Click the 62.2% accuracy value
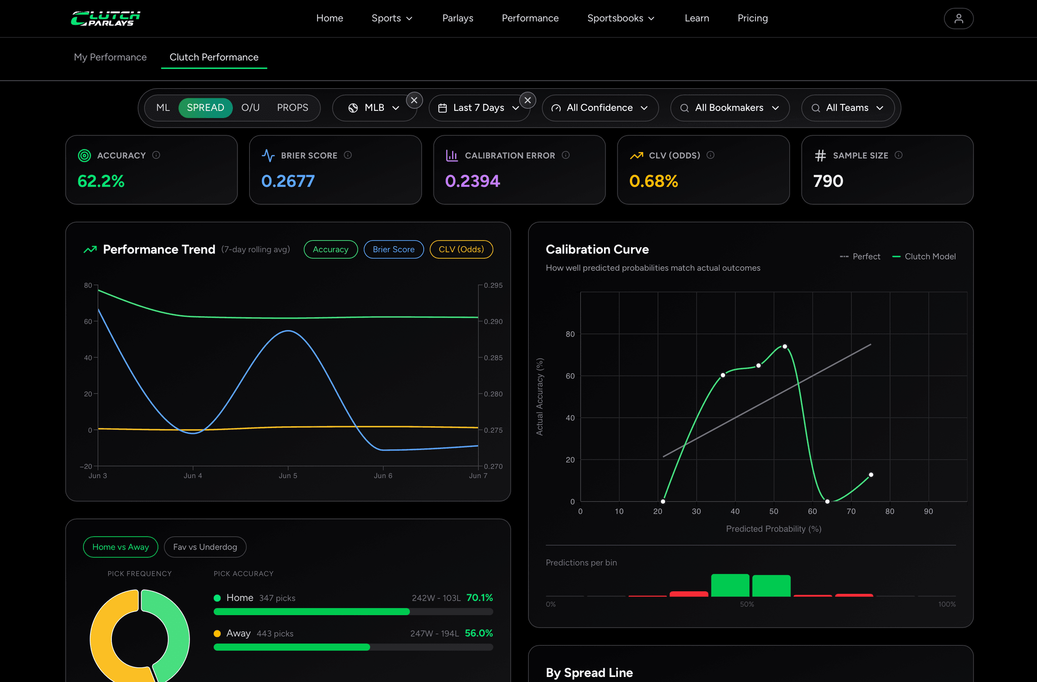 pos(101,181)
